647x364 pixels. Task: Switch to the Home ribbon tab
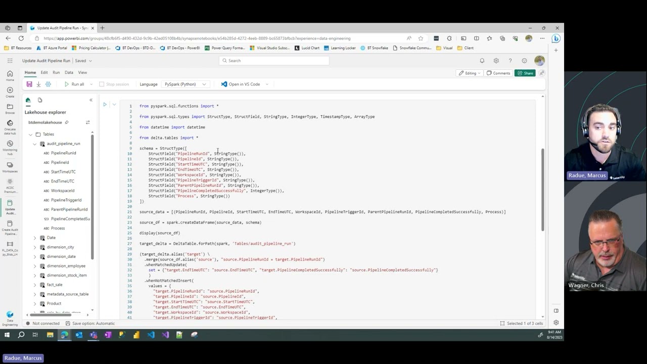[30, 73]
